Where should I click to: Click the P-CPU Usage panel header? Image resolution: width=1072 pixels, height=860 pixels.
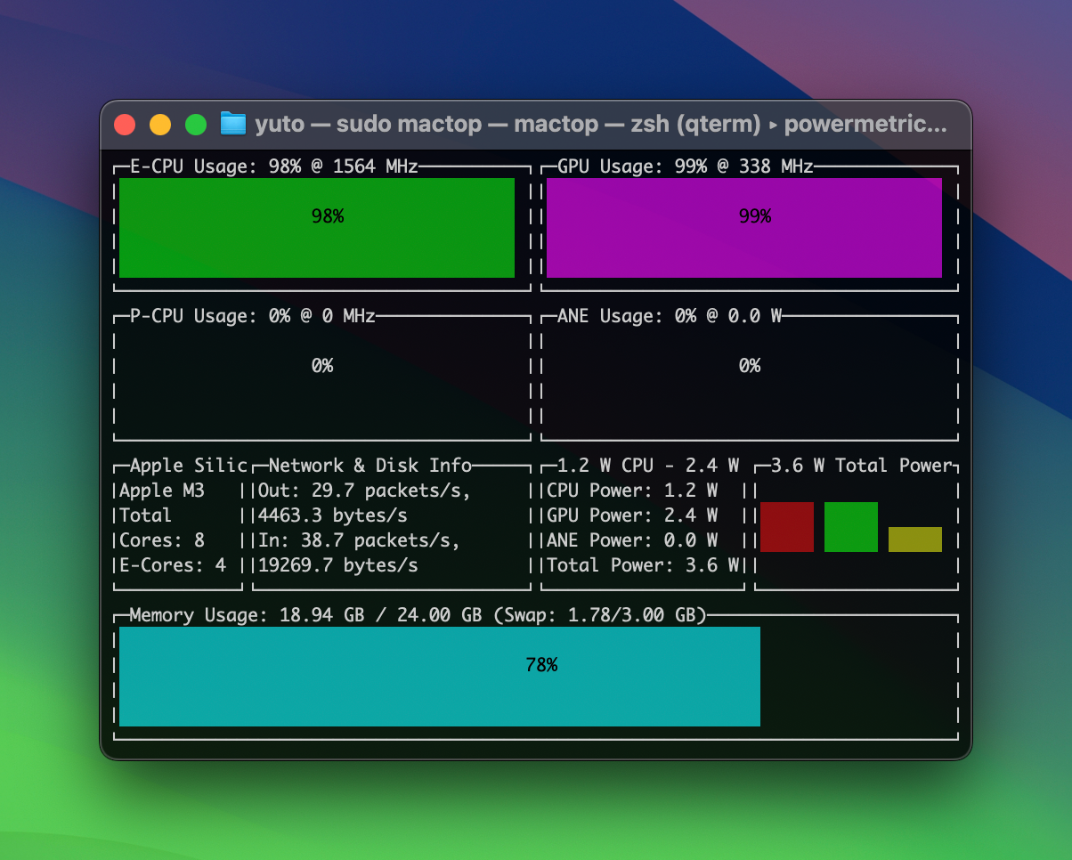point(252,316)
